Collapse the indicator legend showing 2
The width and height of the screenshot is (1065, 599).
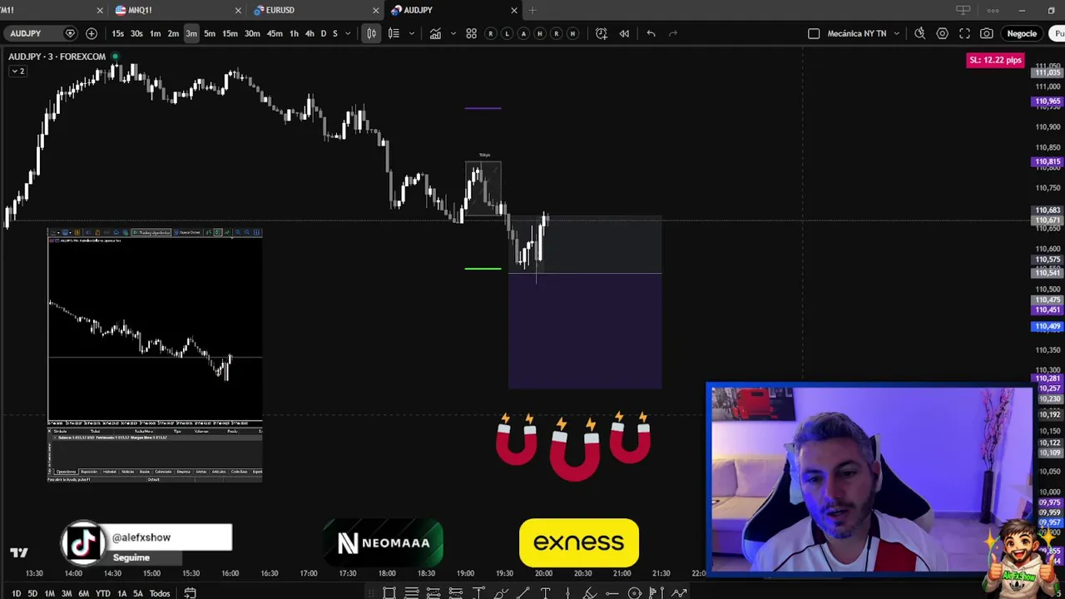(17, 71)
